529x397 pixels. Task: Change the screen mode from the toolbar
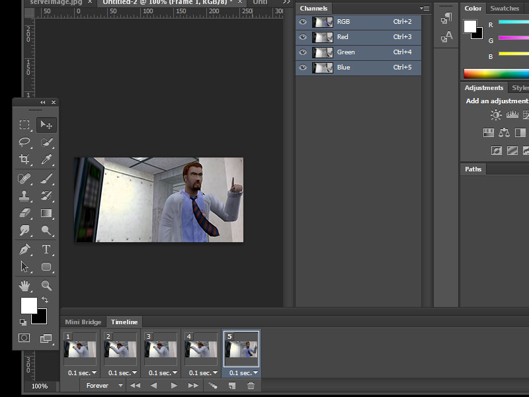(46, 338)
